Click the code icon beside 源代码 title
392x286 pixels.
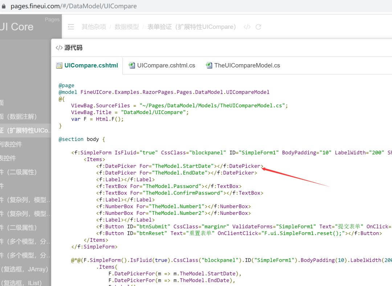59,48
